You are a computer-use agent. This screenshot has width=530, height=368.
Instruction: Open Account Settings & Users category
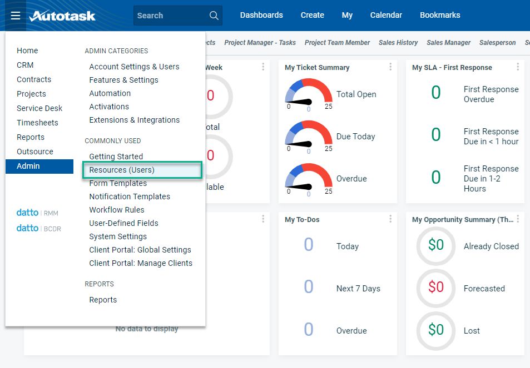(x=134, y=67)
